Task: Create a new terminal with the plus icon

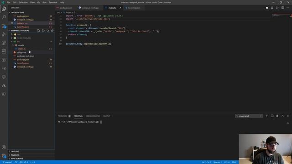Action: click(266, 116)
